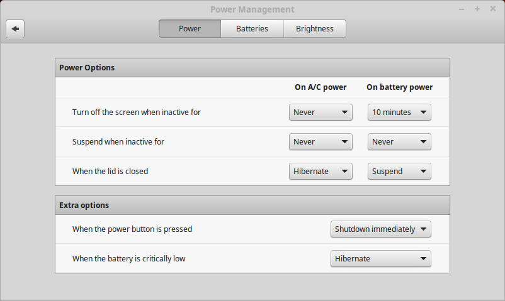Open A/C power suspend-when-inactive dropdown

321,142
